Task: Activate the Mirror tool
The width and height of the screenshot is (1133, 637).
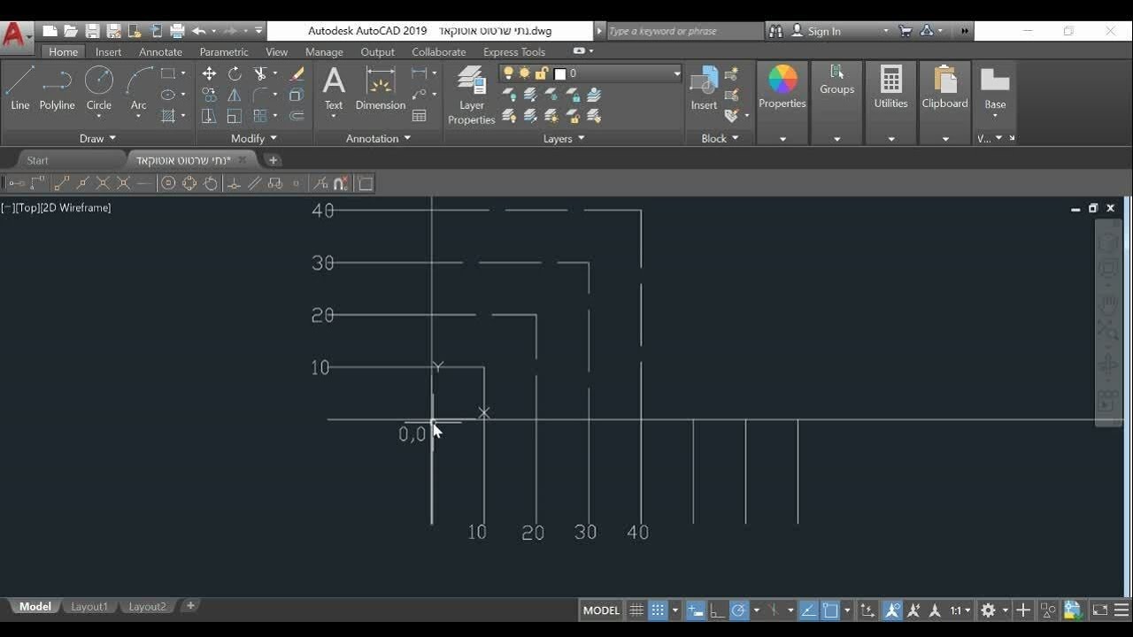Action: pyautogui.click(x=235, y=95)
